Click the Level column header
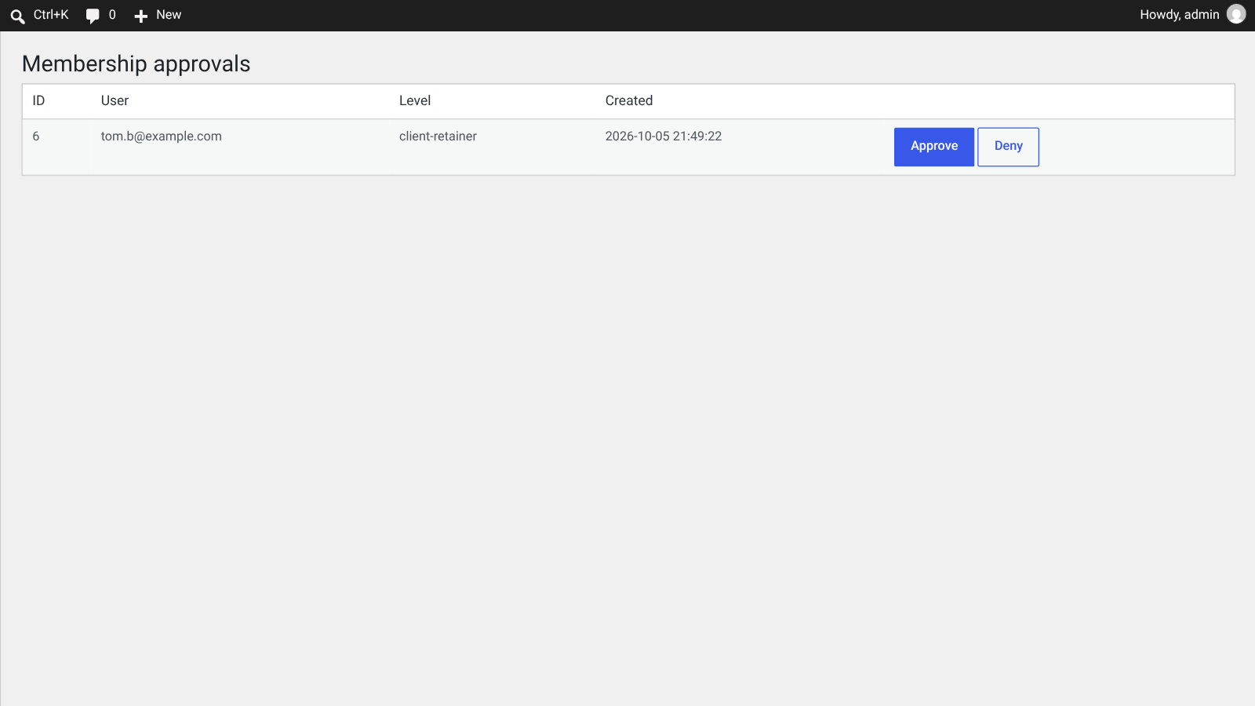The width and height of the screenshot is (1255, 706). pos(415,100)
